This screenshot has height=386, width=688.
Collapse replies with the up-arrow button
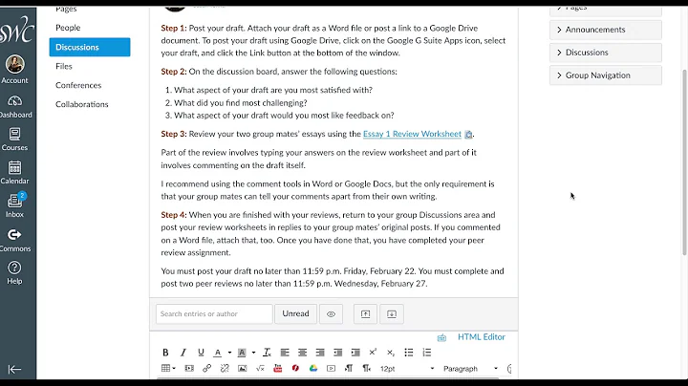click(x=365, y=313)
